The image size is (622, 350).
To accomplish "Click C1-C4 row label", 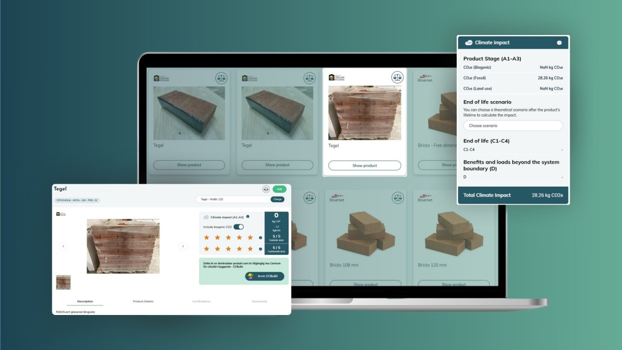I will point(469,150).
